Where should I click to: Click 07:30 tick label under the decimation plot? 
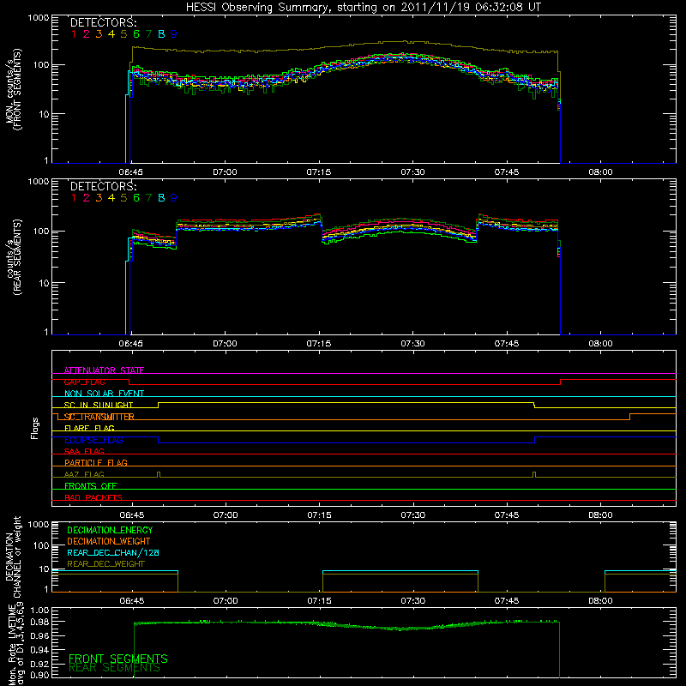click(412, 601)
